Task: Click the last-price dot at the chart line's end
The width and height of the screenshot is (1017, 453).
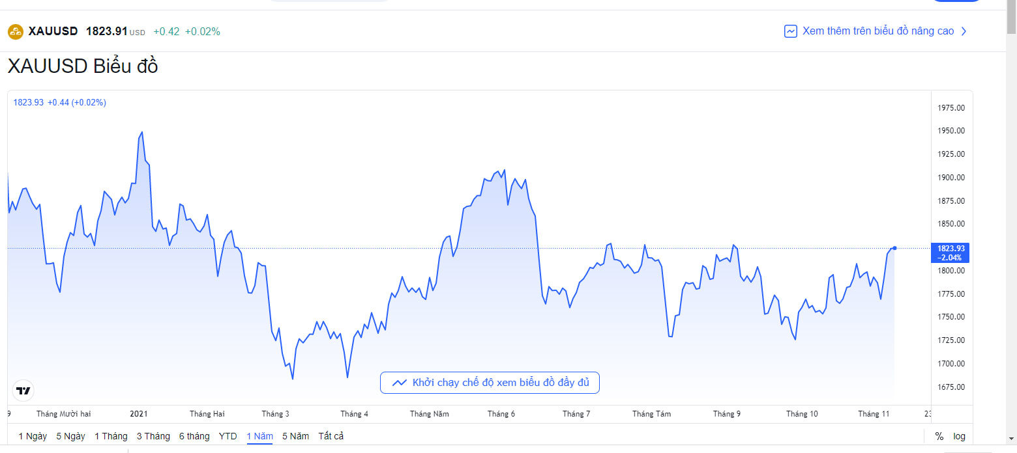Action: coord(894,248)
